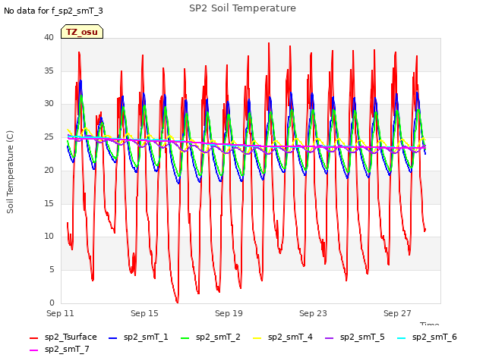Click the red sp2_Tsurface legend swatch
This screenshot has height=364, width=486.
pos(33,338)
